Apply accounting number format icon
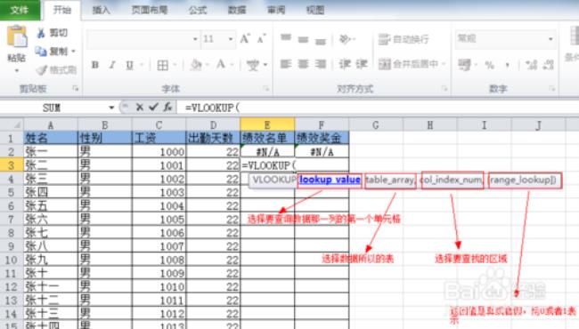Viewport: 579px width, 329px height. pyautogui.click(x=464, y=65)
